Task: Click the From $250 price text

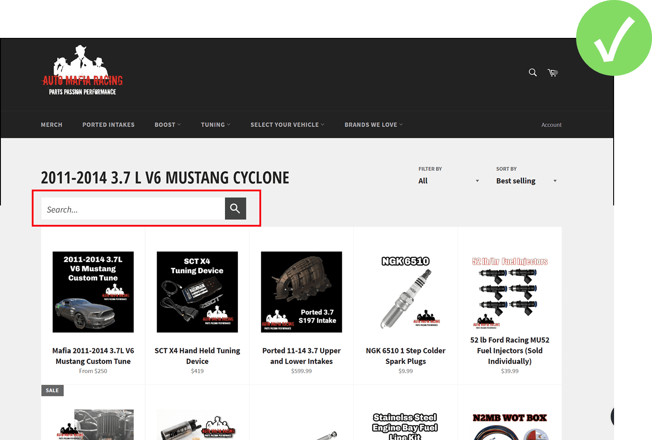Action: (93, 371)
